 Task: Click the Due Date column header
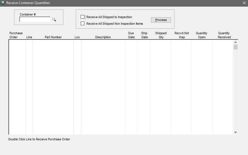(131, 35)
